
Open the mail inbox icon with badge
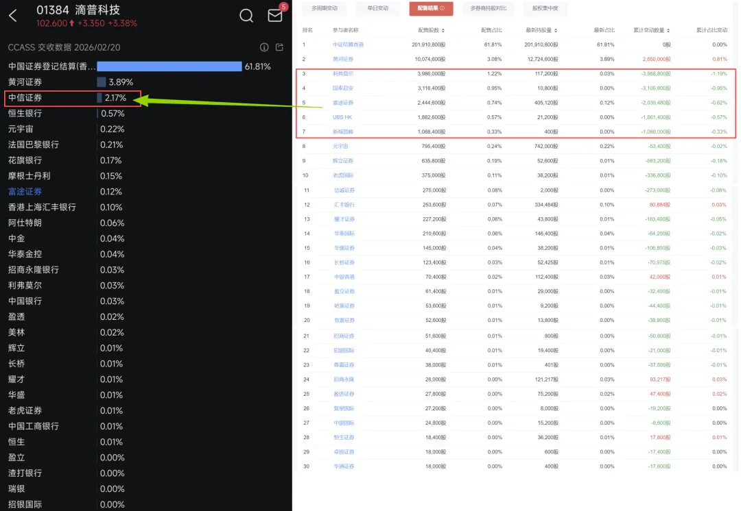[x=275, y=16]
